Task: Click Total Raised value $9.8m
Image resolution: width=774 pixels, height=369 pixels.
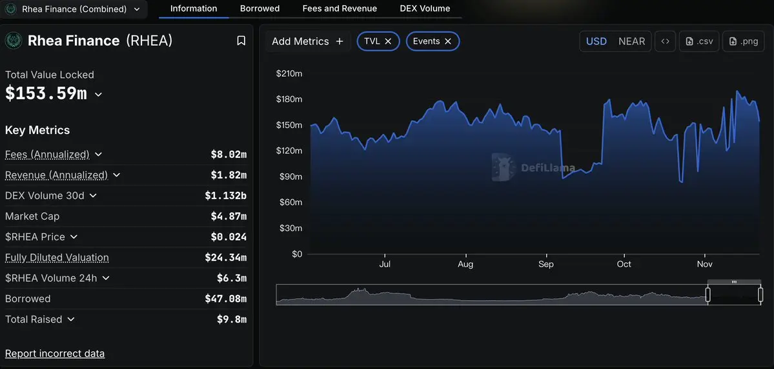Action: tap(232, 319)
